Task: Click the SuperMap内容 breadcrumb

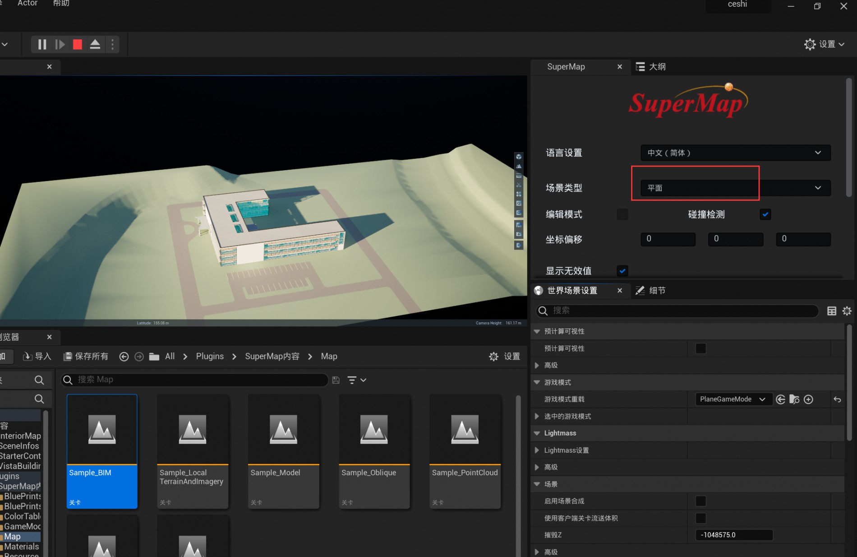Action: tap(272, 356)
